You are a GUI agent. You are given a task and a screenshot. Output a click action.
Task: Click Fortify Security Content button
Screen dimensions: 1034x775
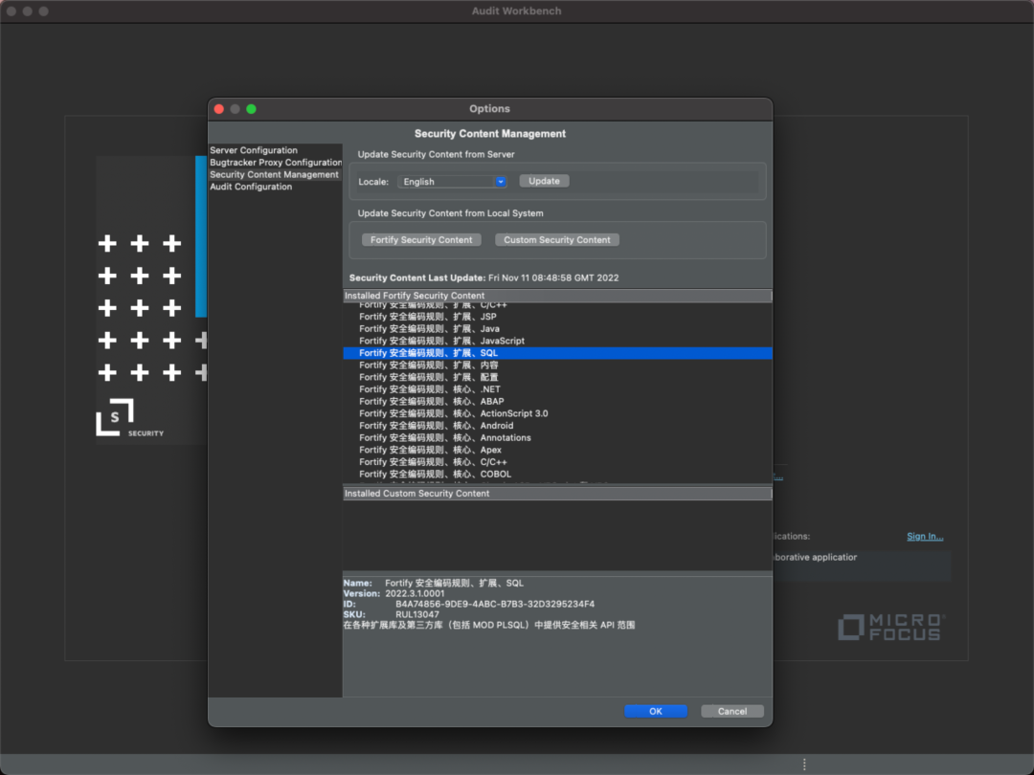coord(420,240)
